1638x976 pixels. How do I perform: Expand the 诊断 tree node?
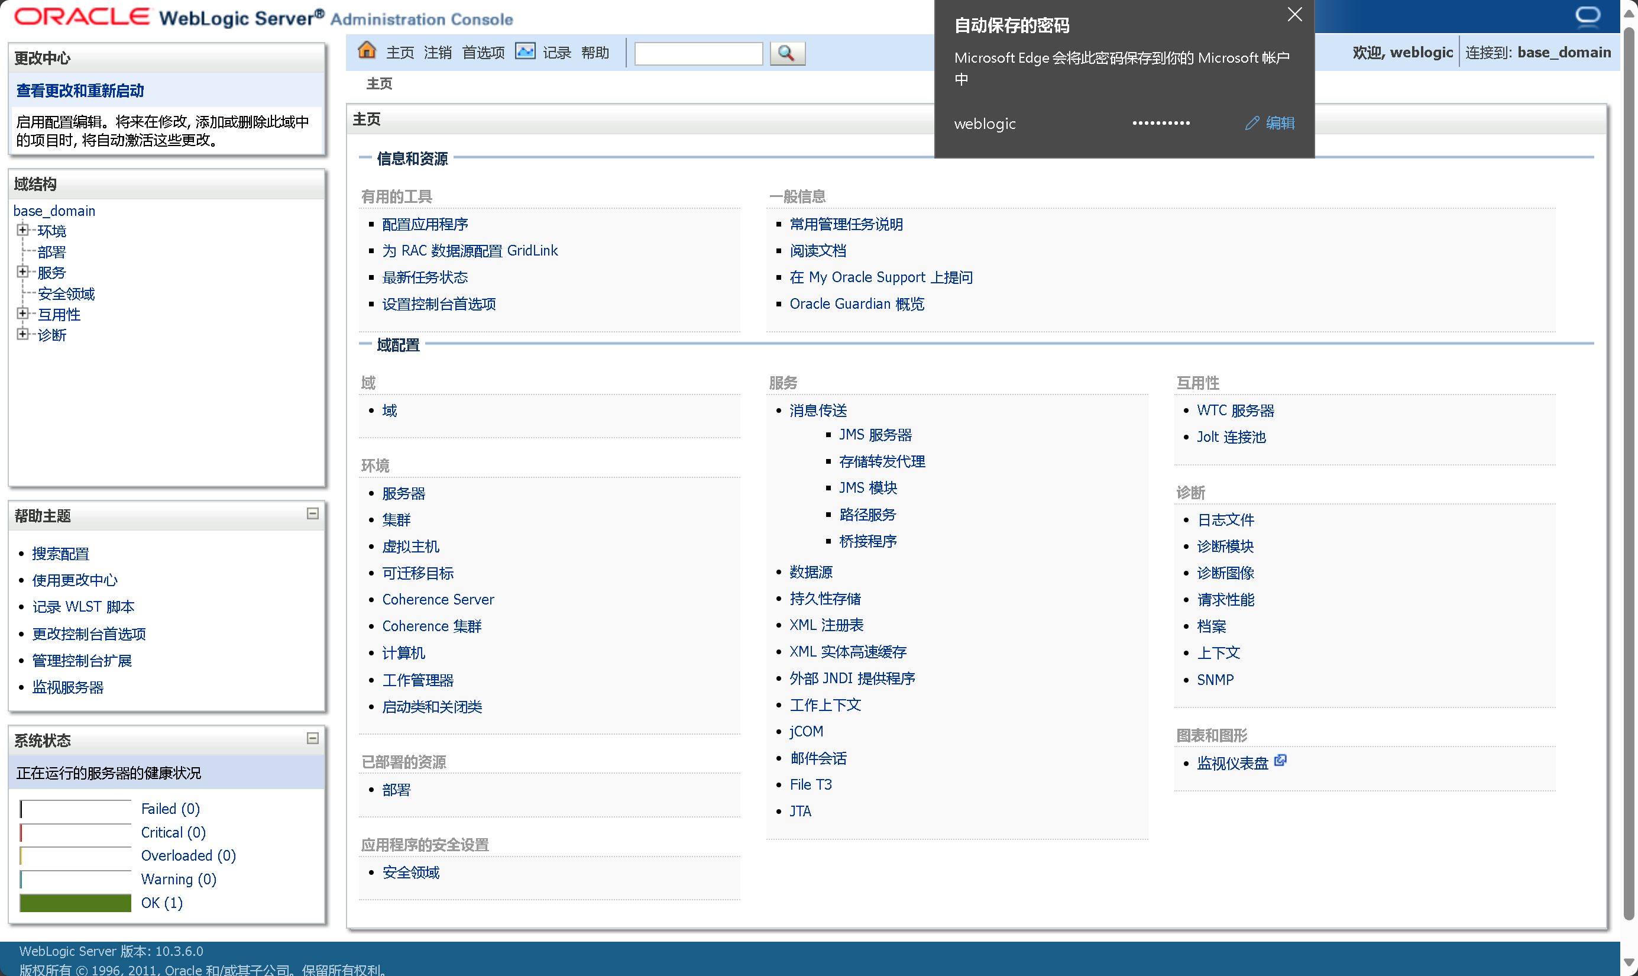coord(22,334)
